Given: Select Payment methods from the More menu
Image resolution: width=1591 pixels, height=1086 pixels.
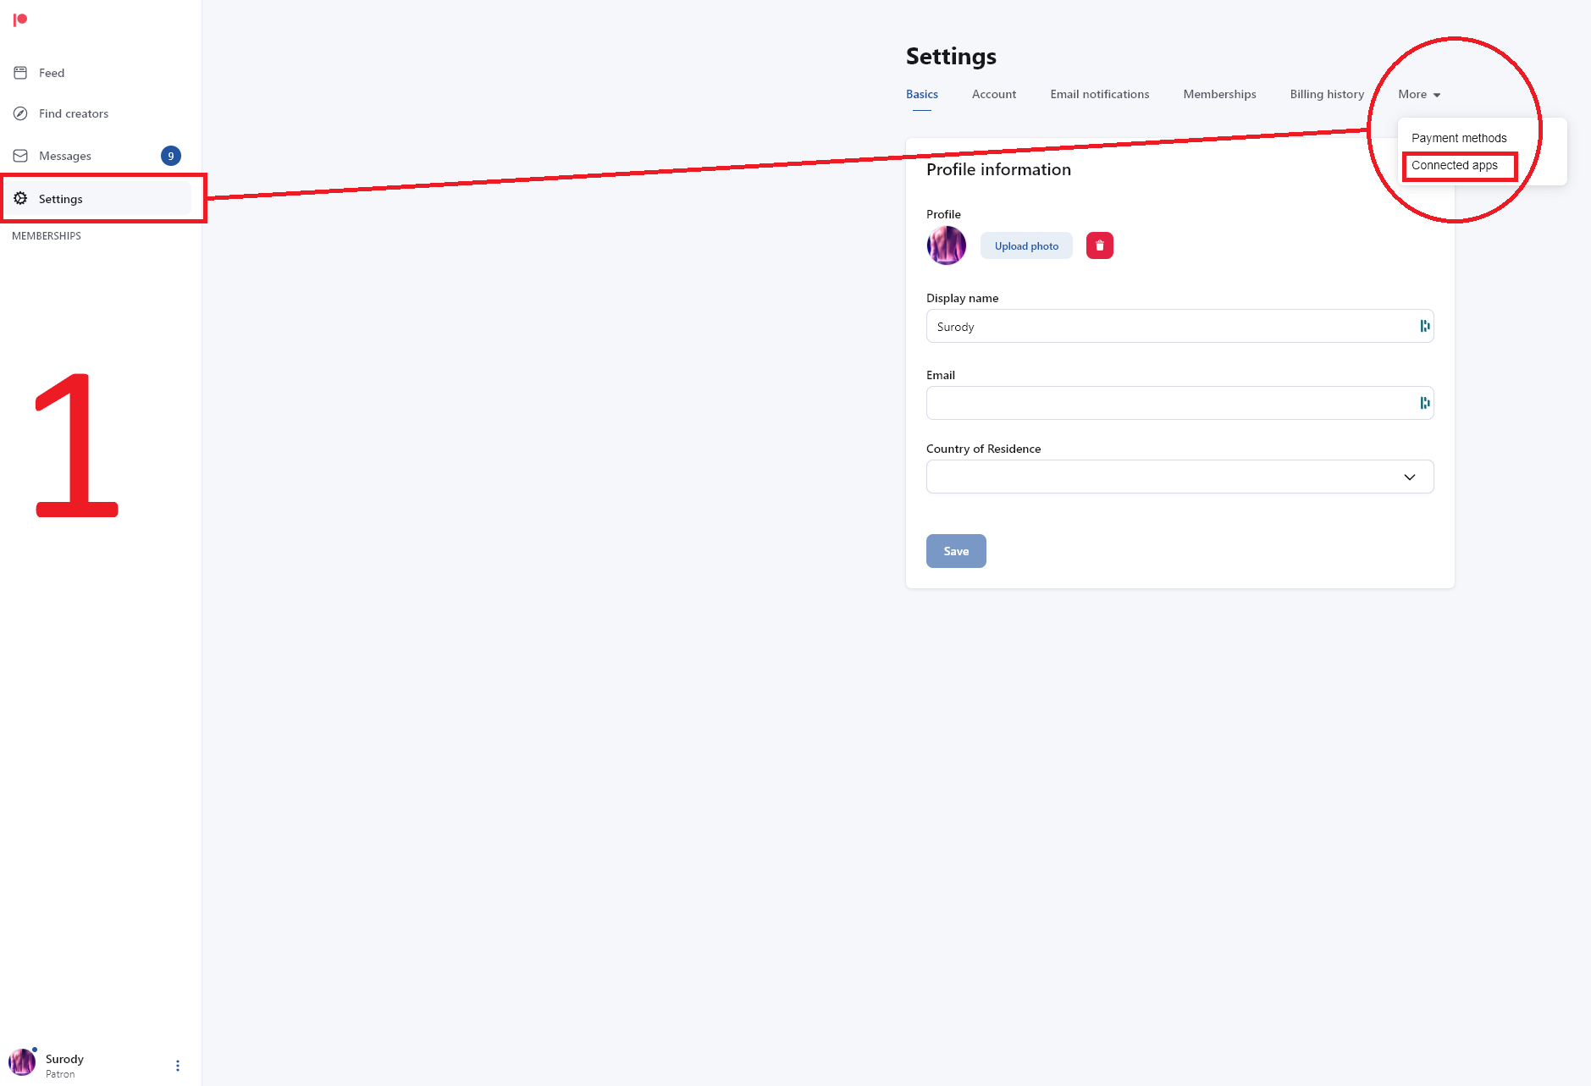Looking at the screenshot, I should [x=1459, y=138].
